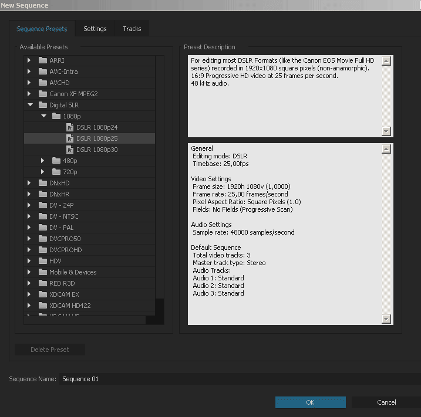Expand the 480p subfolder arrow

coord(42,161)
